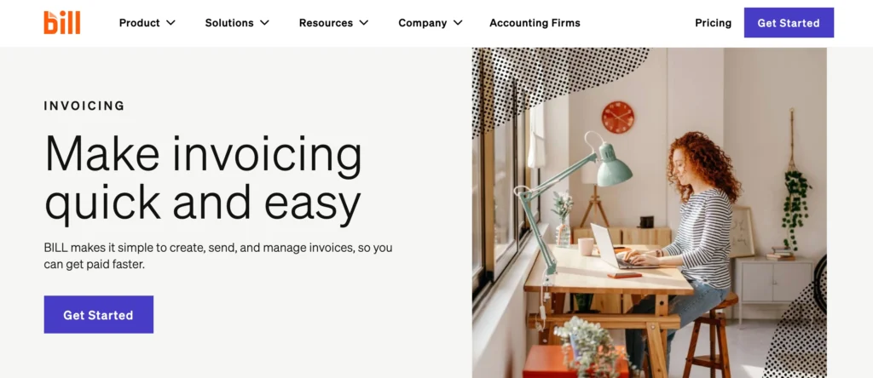
Task: Click the 'BILL makes it simple' description paragraph
Action: tap(218, 255)
